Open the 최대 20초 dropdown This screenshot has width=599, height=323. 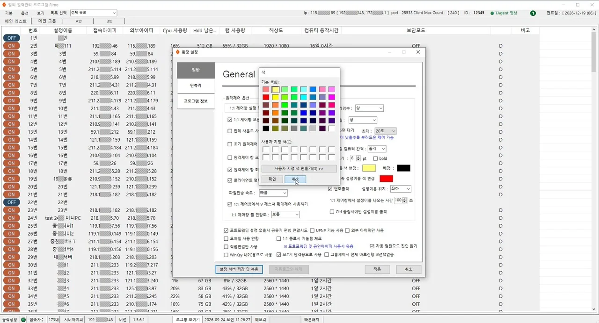tap(385, 131)
